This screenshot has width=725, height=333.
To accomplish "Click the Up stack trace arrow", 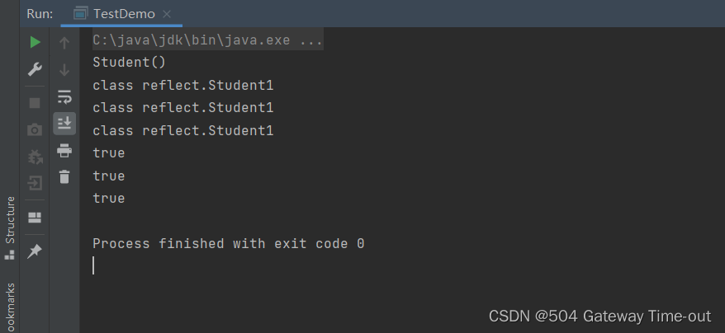I will pos(64,43).
